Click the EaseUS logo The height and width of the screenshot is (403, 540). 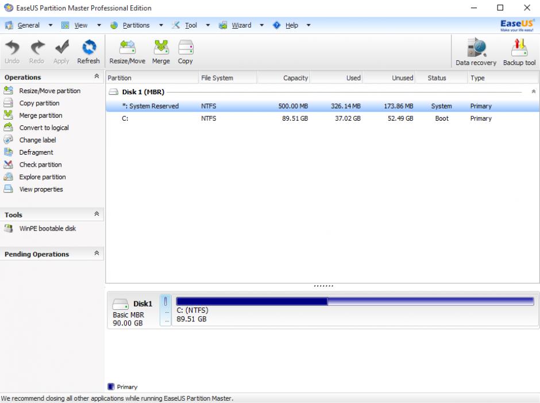click(x=517, y=25)
